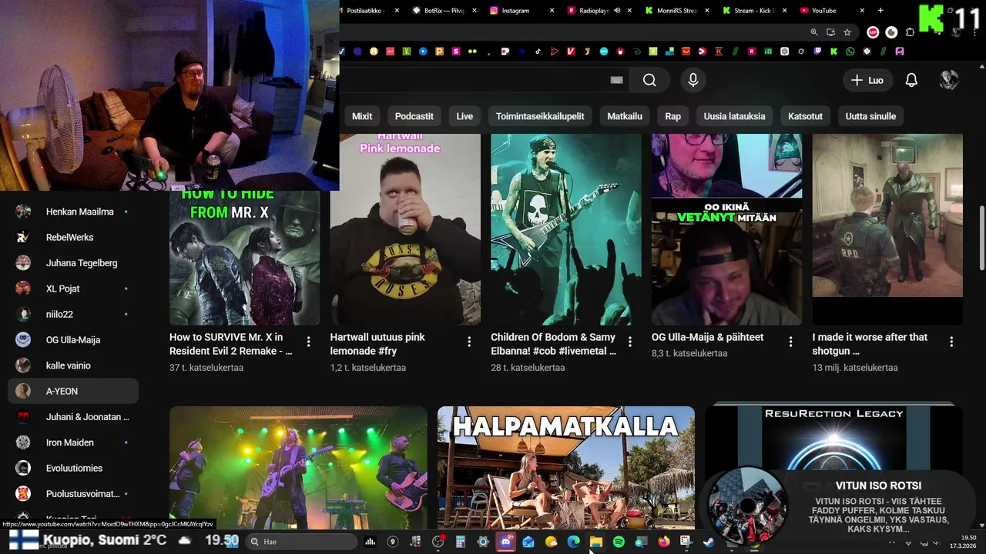Screen dimensions: 986x554
Task: Open options menu for OG Ulla-Maija & päihteet
Action: pyautogui.click(x=791, y=342)
